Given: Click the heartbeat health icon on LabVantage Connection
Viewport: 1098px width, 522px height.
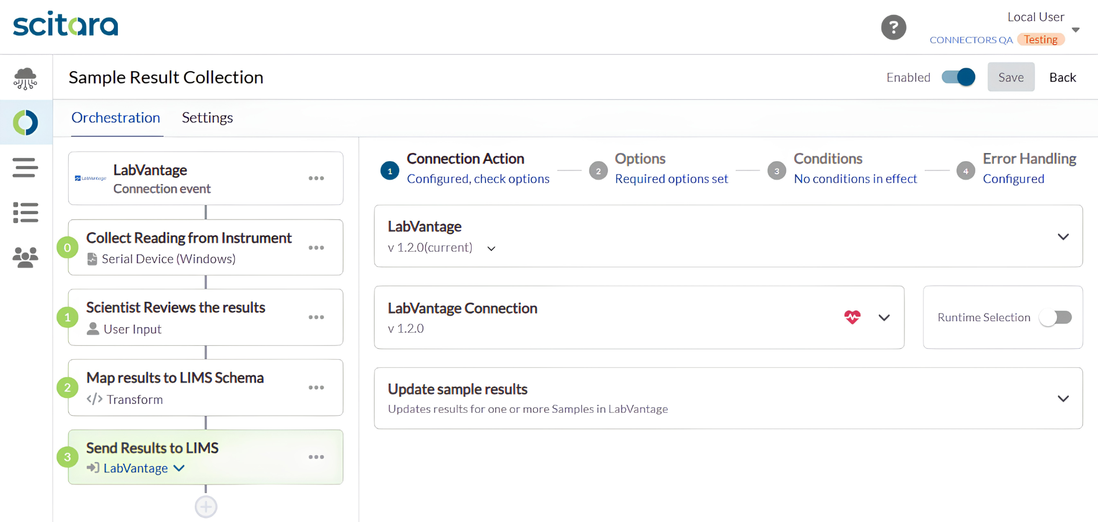Looking at the screenshot, I should (852, 317).
